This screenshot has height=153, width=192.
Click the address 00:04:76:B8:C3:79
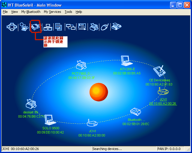pyautogui.click(x=31, y=116)
